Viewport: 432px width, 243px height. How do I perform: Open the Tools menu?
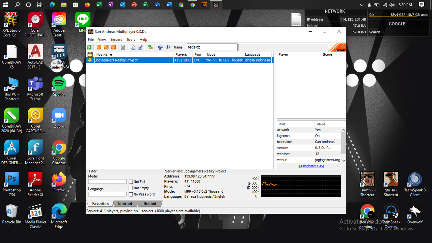click(131, 39)
